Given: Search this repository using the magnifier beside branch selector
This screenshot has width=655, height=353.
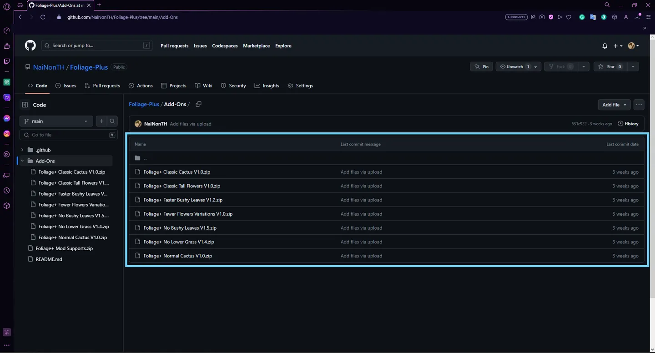Looking at the screenshot, I should click(112, 121).
